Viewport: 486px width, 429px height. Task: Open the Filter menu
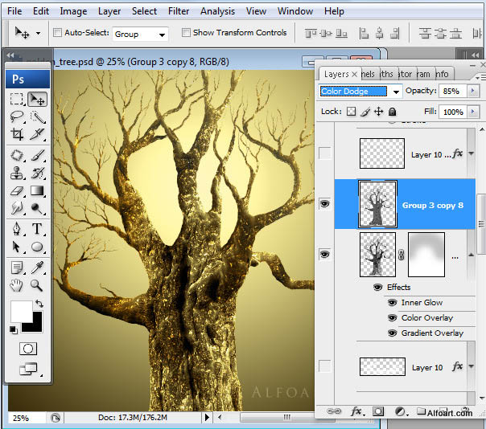point(178,11)
